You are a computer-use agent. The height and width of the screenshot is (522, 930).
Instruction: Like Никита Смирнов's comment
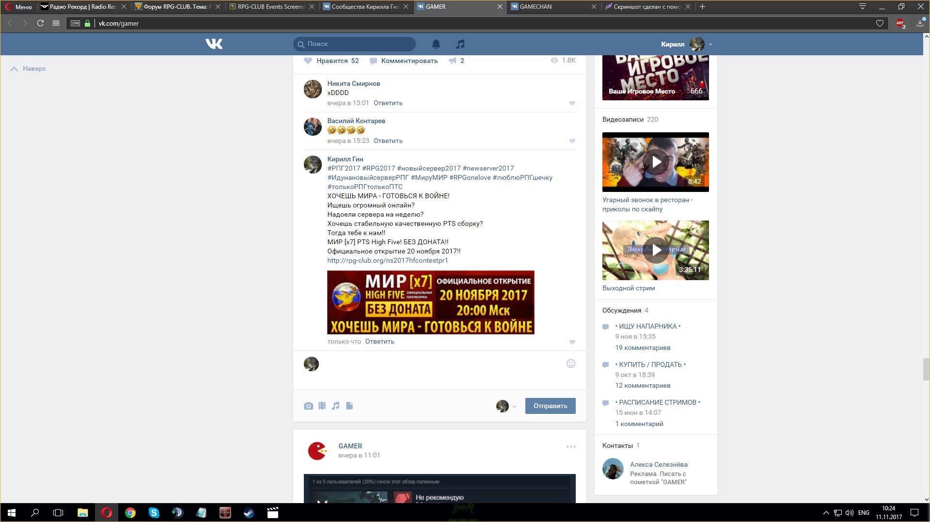click(572, 103)
